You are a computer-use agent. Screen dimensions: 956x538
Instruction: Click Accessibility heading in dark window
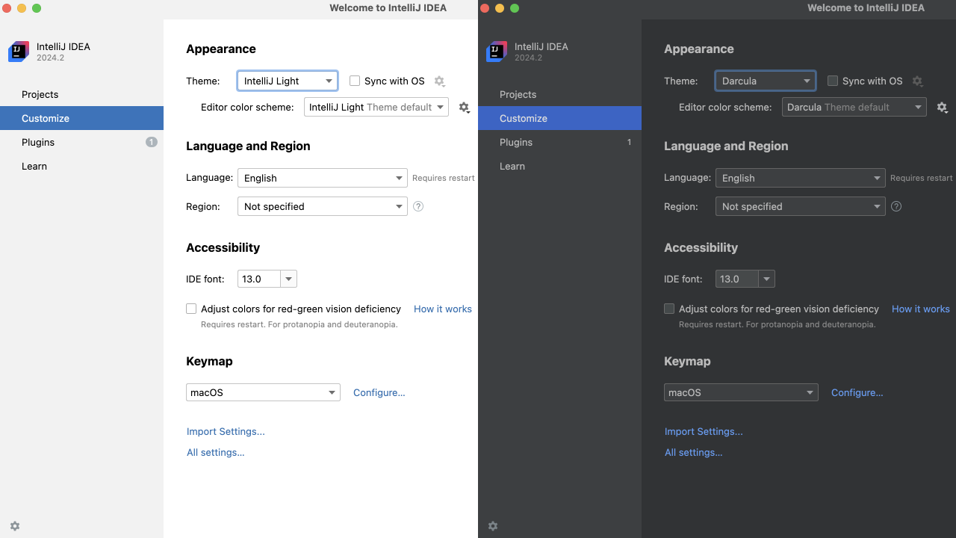(701, 247)
